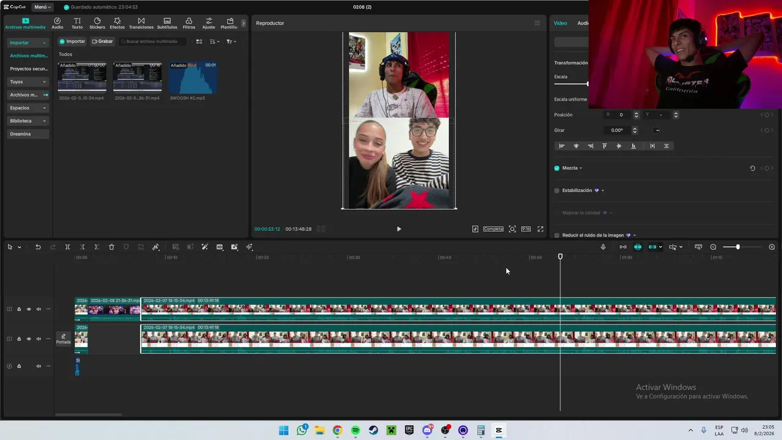782x440 pixels.
Task: Open the Subtítulos tab
Action: (167, 23)
